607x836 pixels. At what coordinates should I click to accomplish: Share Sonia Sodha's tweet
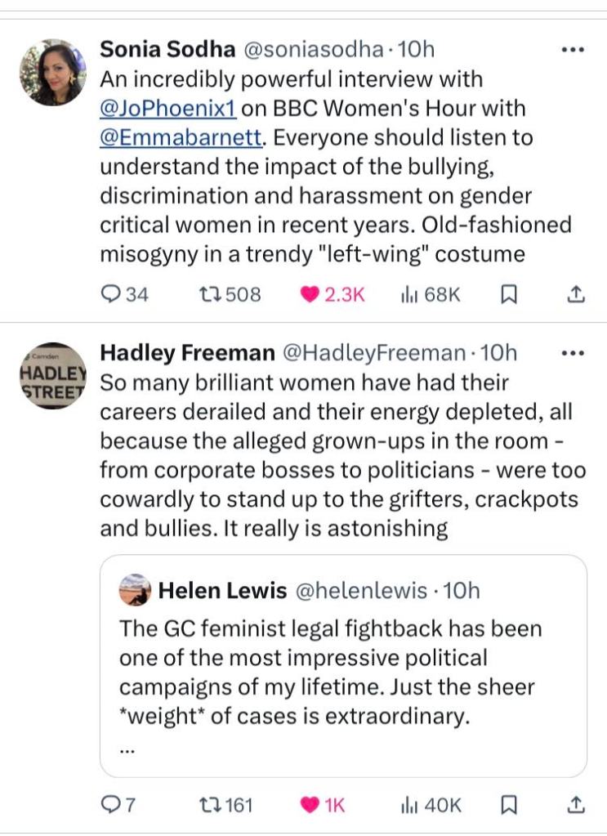[575, 295]
